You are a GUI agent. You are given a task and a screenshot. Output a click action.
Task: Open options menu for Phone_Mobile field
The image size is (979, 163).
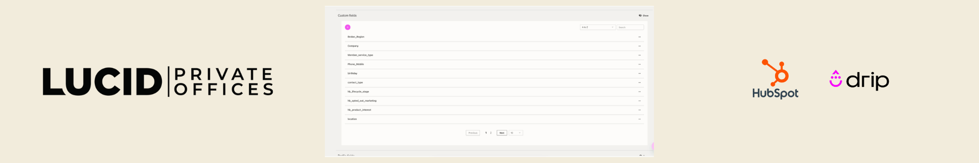click(x=640, y=64)
